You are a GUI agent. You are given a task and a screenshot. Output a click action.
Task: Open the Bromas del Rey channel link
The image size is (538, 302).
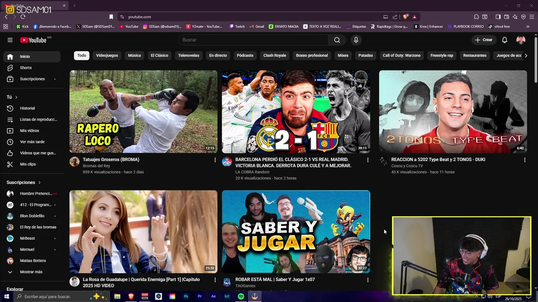[96, 166]
